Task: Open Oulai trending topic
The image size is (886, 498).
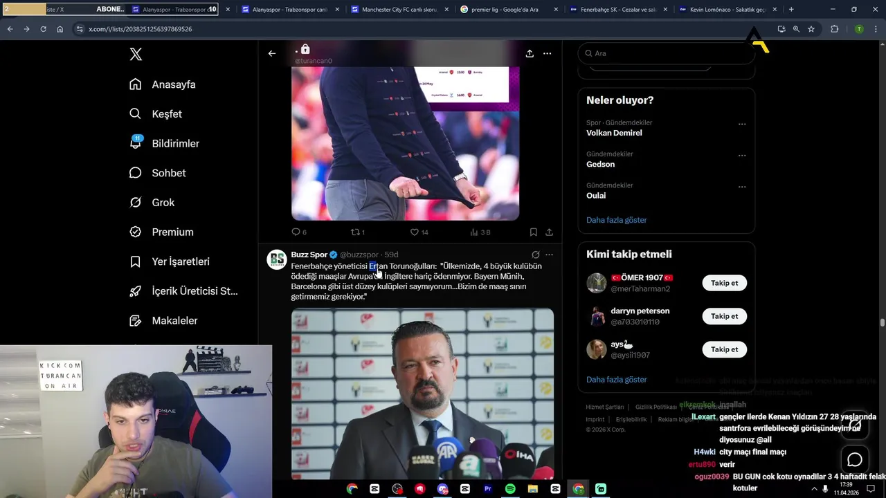Action: 596,196
